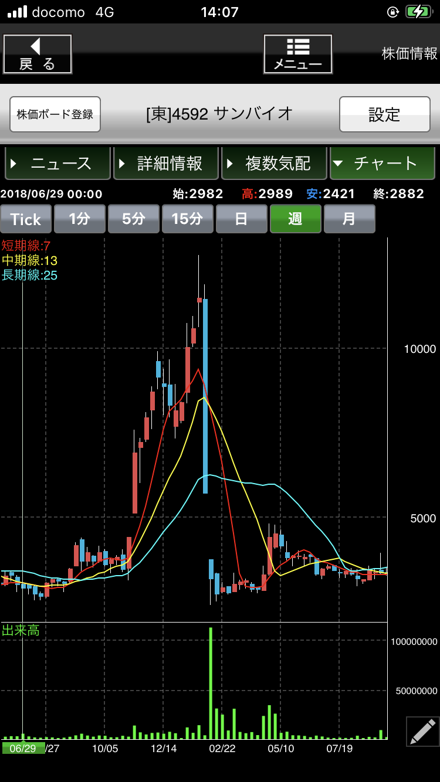The width and height of the screenshot is (440, 782).
Task: Select the 1分 chart interval
Action: click(x=79, y=219)
